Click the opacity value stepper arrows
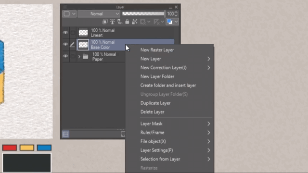The height and width of the screenshot is (173, 308). [x=176, y=14]
